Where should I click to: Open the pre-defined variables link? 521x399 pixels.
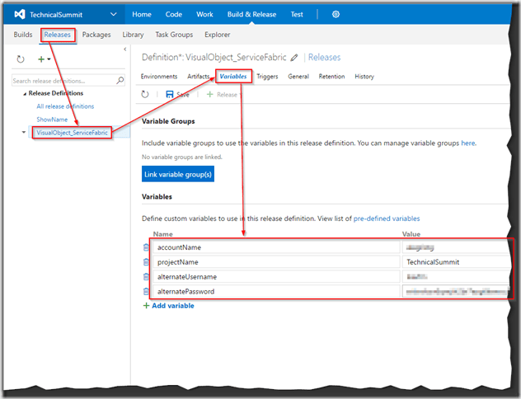386,218
